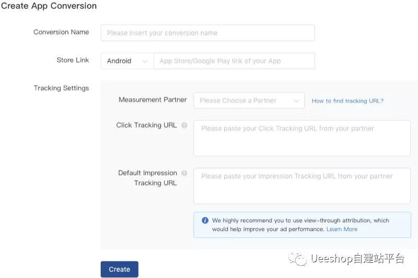Click into the Click Tracking URL text area
418x278 pixels.
pos(301,138)
